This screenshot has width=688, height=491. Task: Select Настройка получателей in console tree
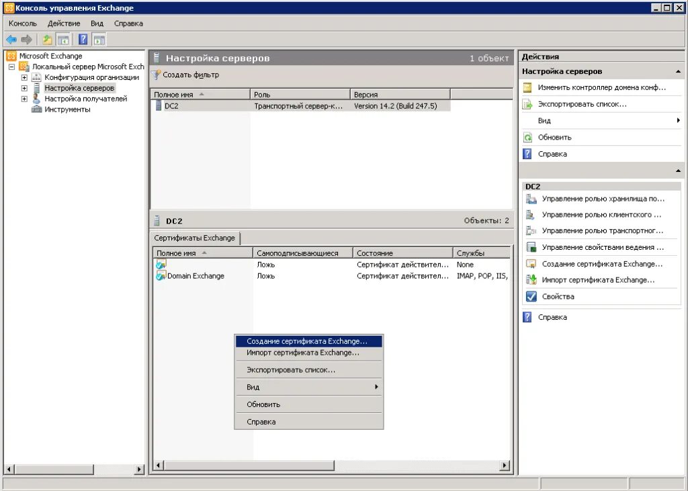86,99
